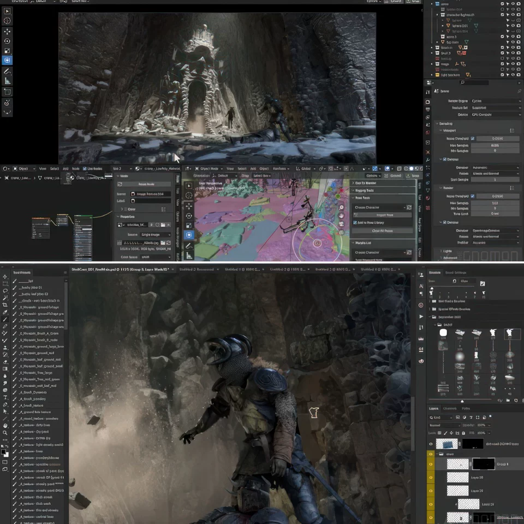Toggle Use Nodes checkbox in node editor
Viewport: 524px width, 524px height.
85,169
